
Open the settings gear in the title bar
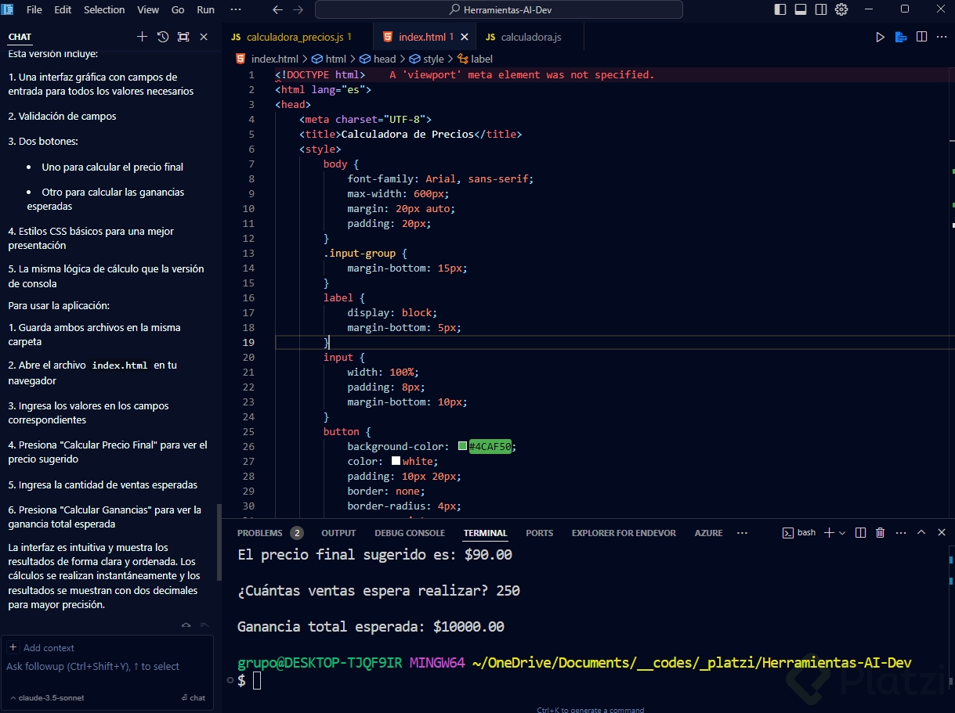841,9
